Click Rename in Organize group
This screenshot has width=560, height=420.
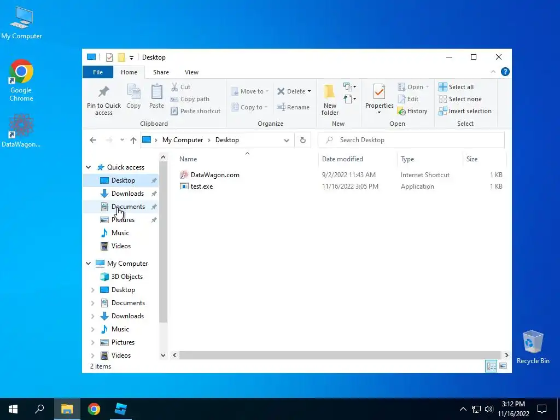coord(293,107)
